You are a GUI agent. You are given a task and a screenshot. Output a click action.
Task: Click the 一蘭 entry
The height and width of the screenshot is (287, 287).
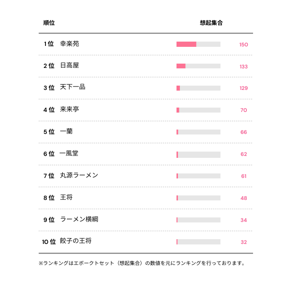click(x=66, y=132)
